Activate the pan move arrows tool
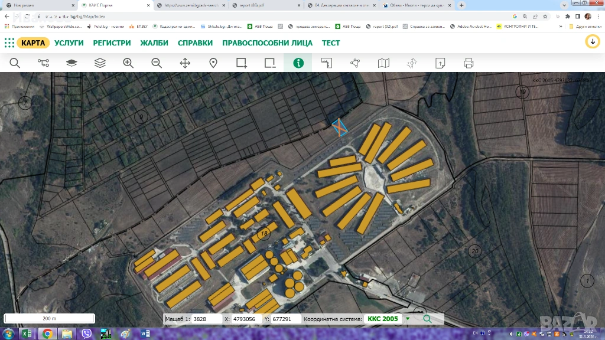Screen dimensions: 605x340 click(185, 63)
